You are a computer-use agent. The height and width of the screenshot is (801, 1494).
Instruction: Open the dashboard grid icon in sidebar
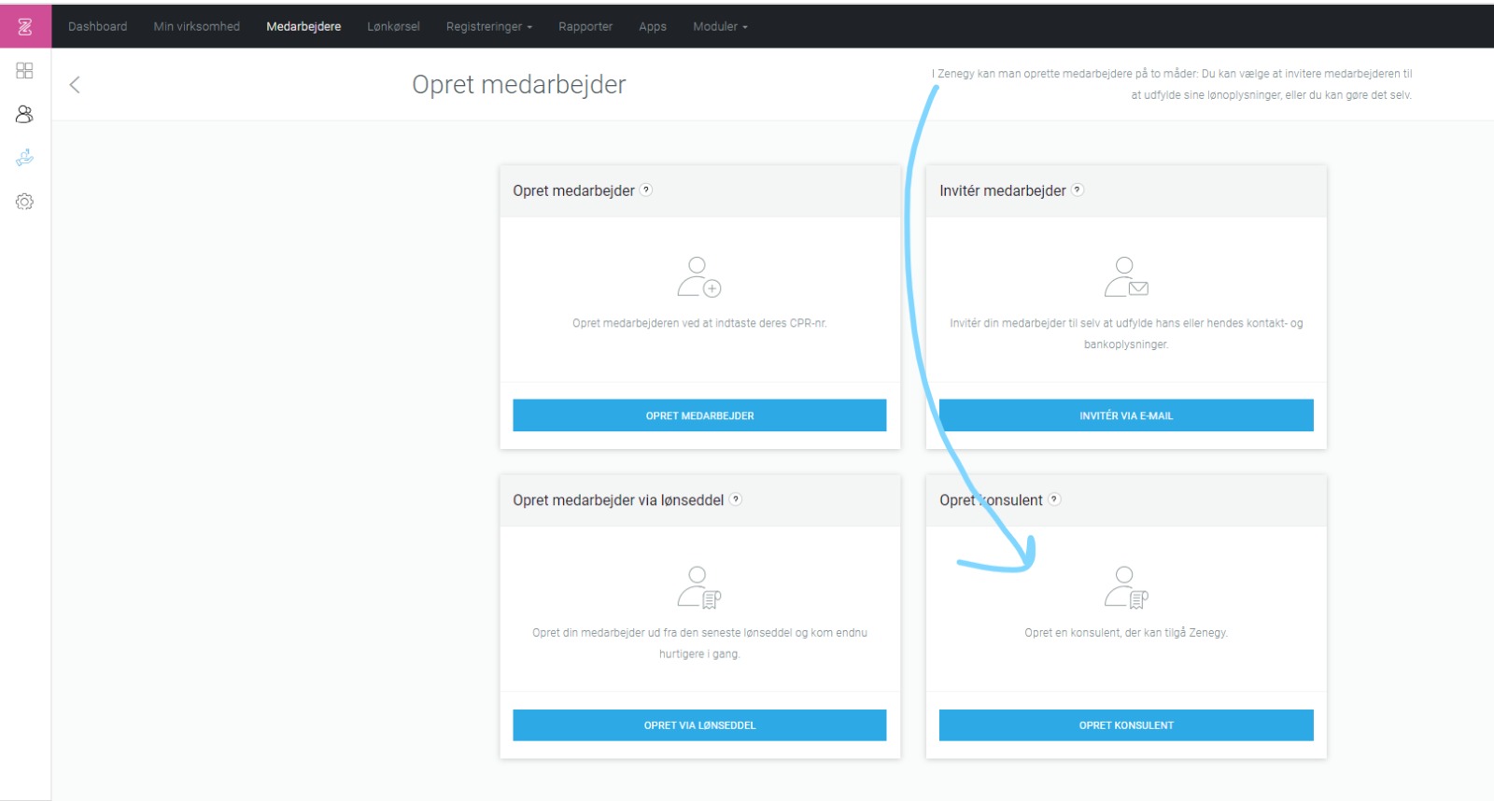click(x=25, y=71)
